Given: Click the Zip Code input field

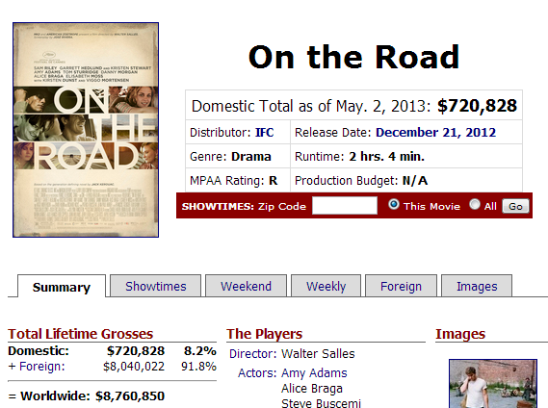Looking at the screenshot, I should (345, 205).
